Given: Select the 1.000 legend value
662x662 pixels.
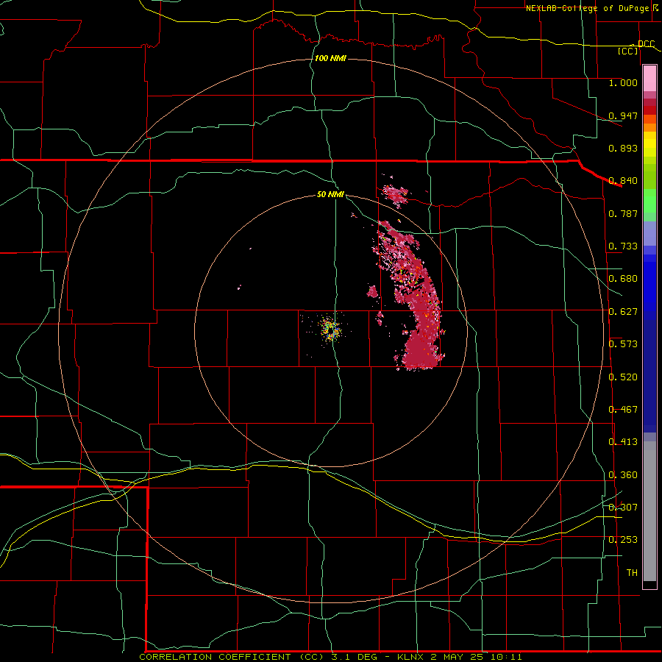Looking at the screenshot, I should [x=623, y=82].
